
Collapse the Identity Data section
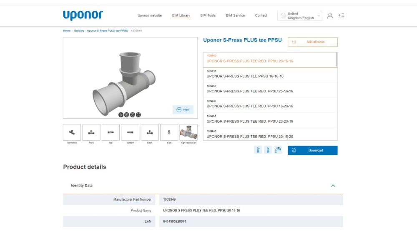[x=333, y=186]
